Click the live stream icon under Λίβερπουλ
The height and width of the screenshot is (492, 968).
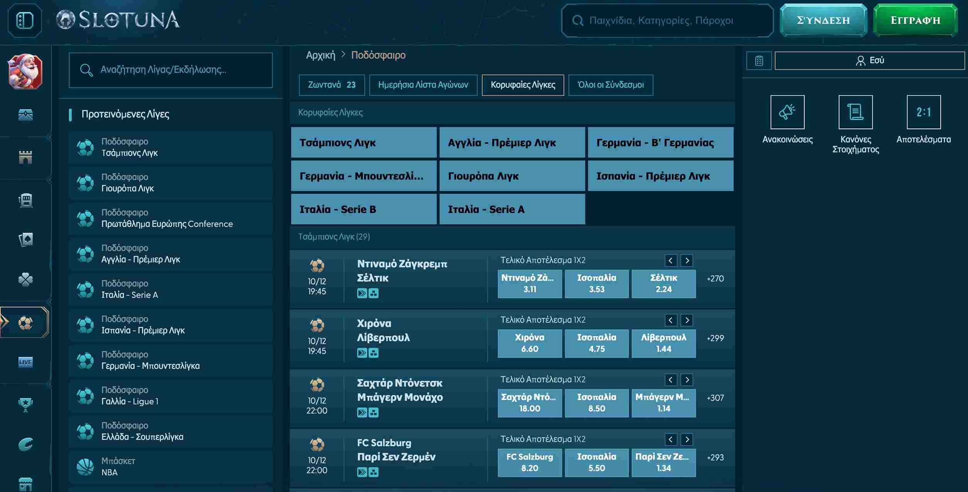362,353
